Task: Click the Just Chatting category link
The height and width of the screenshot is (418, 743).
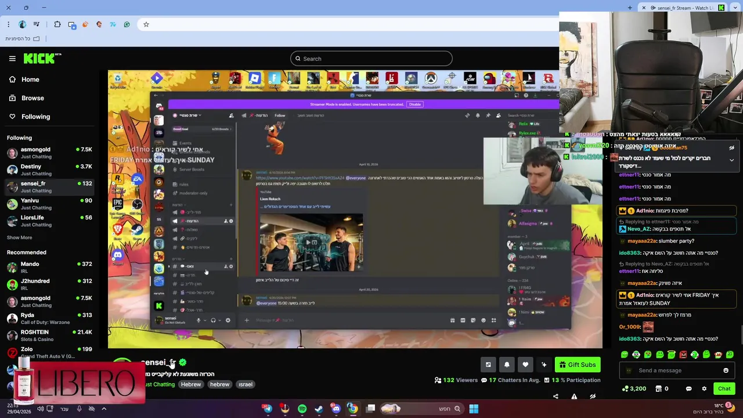Action: (160, 384)
